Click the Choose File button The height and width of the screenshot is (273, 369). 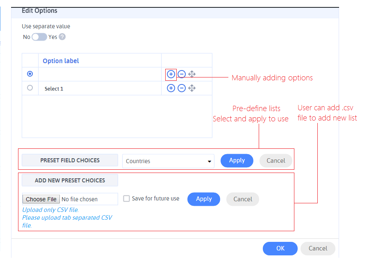coord(41,199)
